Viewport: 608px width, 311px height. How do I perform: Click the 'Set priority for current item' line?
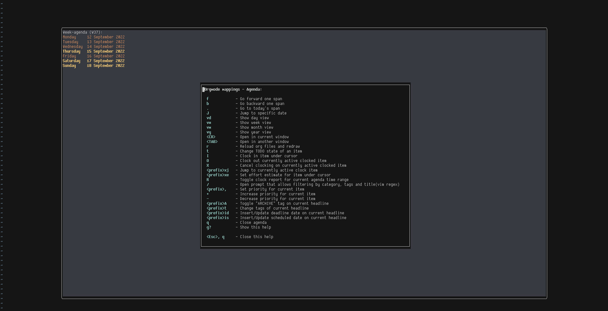click(255, 189)
